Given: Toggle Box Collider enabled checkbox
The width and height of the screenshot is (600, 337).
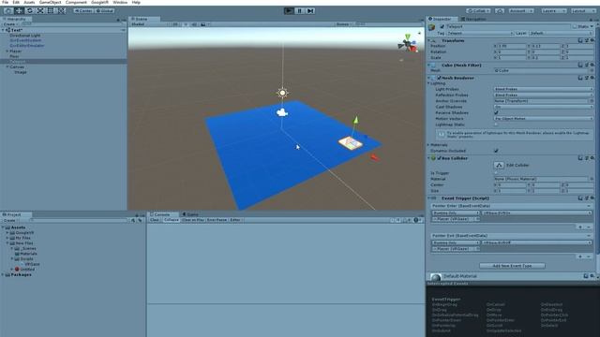Looking at the screenshot, I should pyautogui.click(x=440, y=158).
